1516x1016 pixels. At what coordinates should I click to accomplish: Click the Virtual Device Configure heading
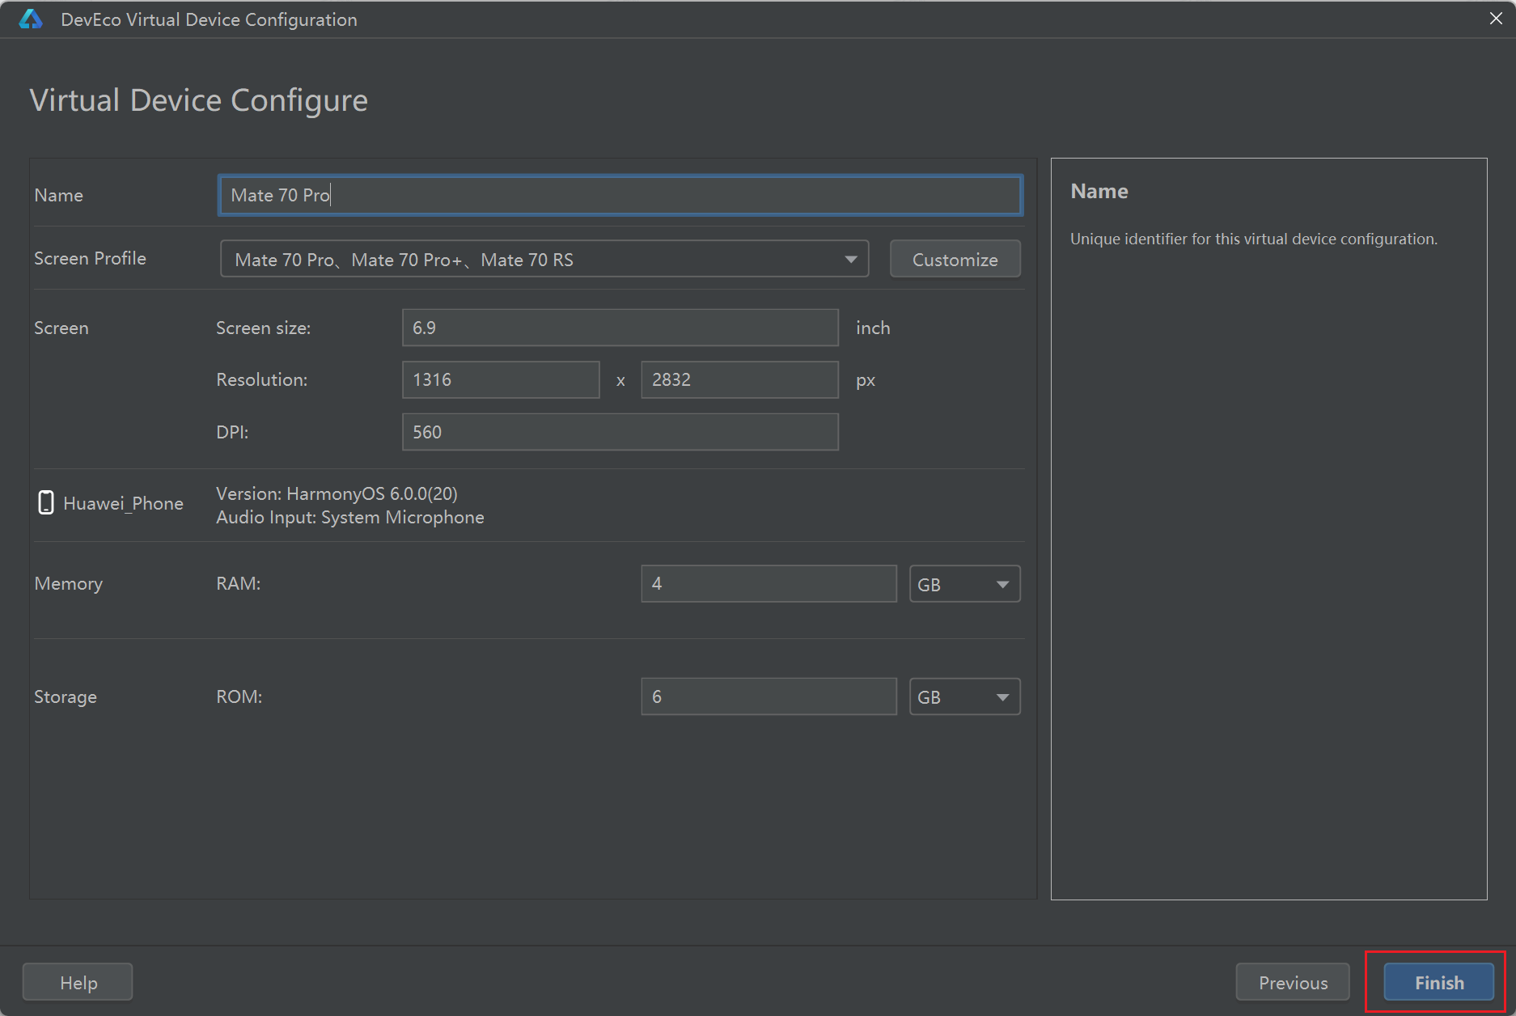(x=199, y=100)
